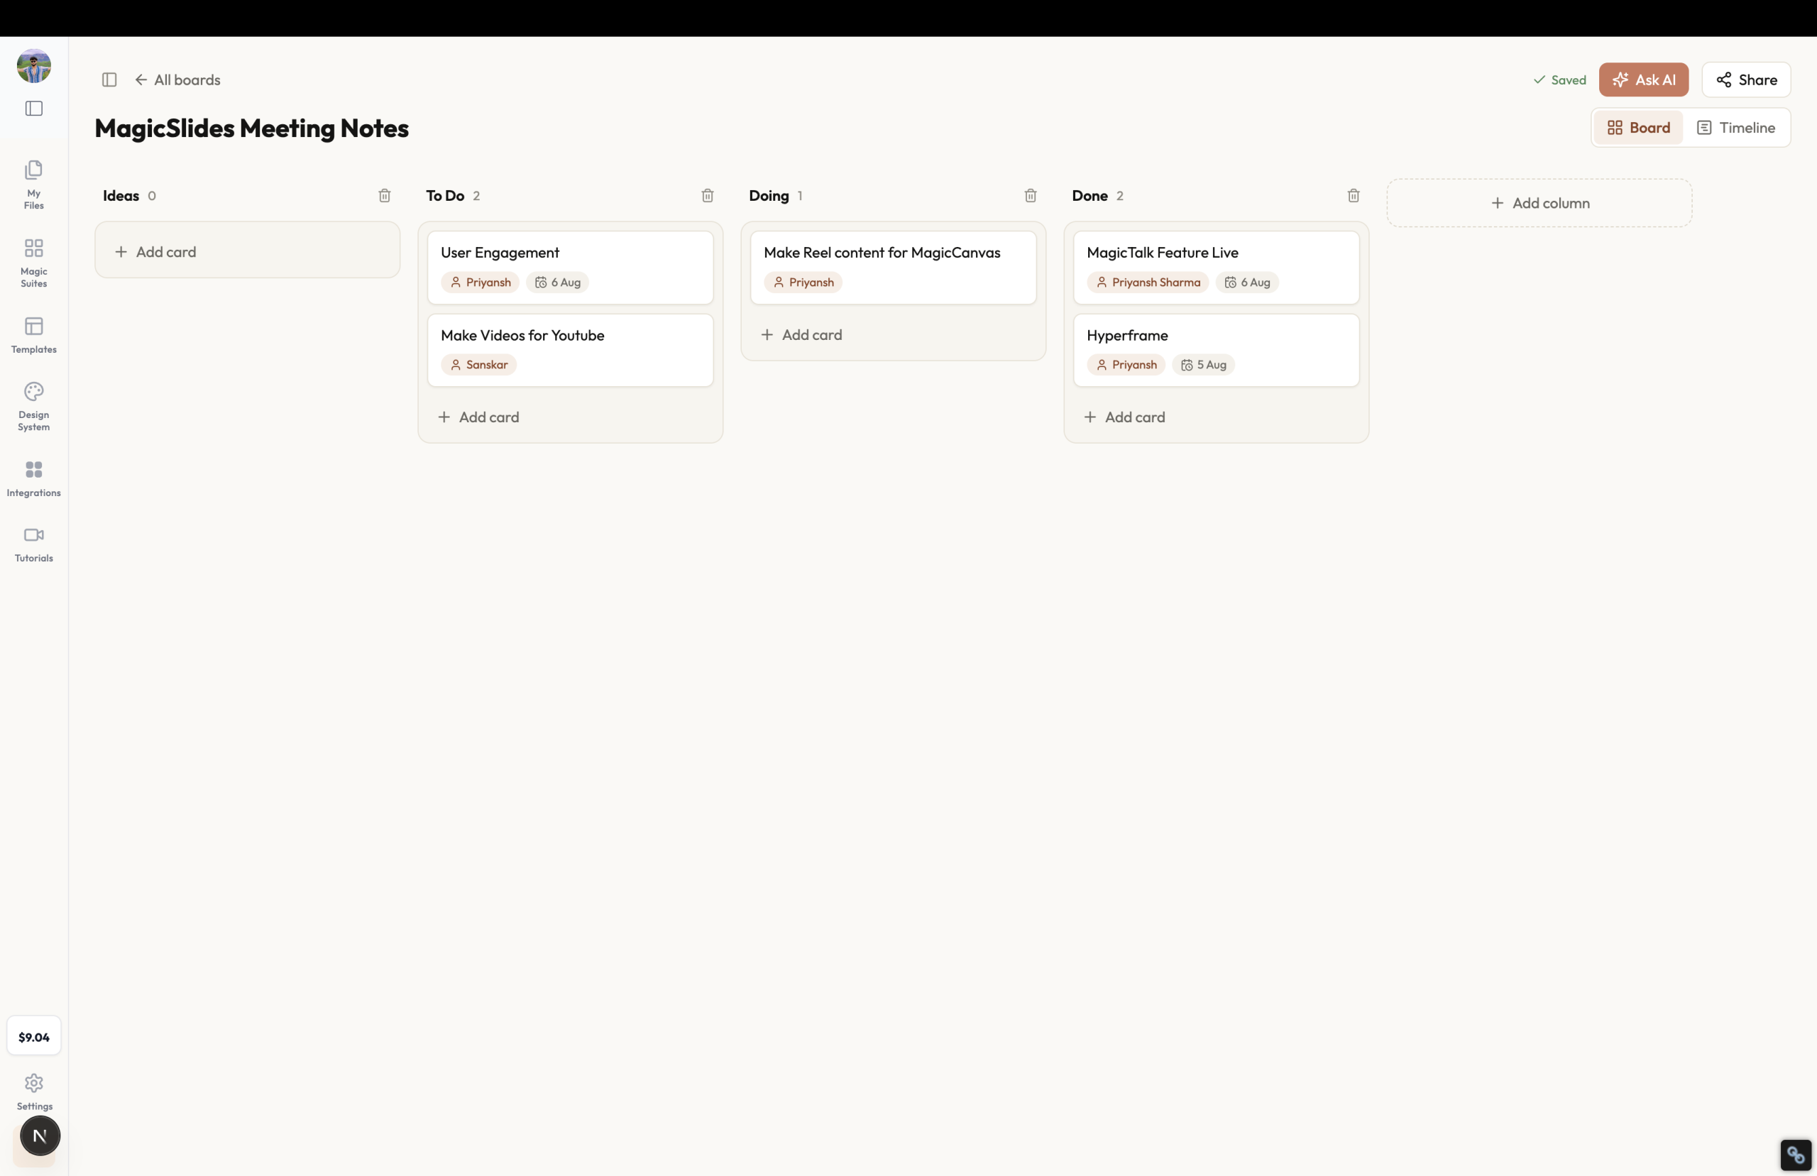Add a new column to the board

[x=1540, y=203]
